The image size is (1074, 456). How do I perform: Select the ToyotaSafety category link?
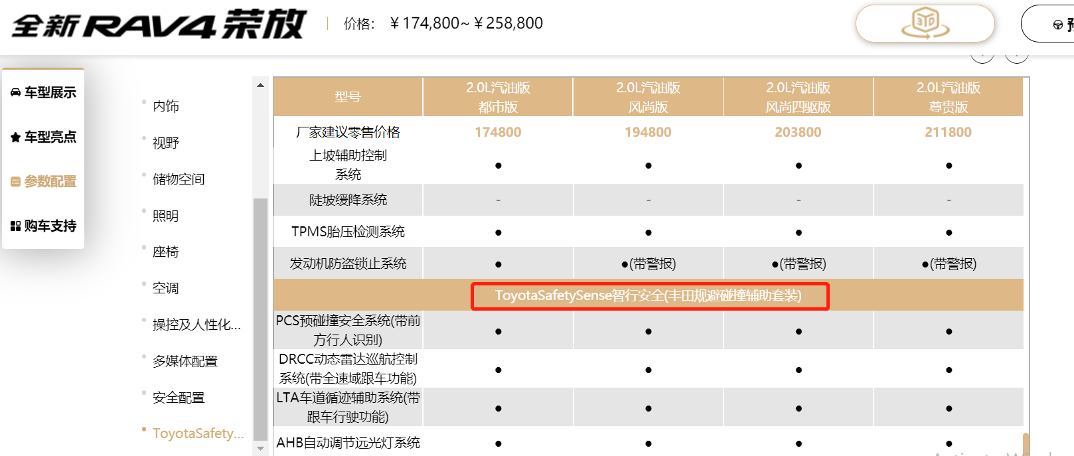pyautogui.click(x=198, y=433)
